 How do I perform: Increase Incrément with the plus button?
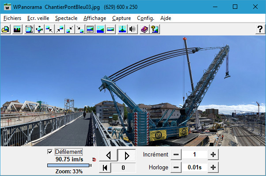pyautogui.click(x=213, y=155)
